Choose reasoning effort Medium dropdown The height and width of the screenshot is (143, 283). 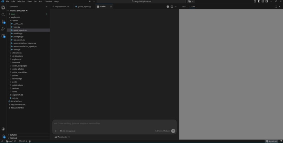[x=166, y=131]
